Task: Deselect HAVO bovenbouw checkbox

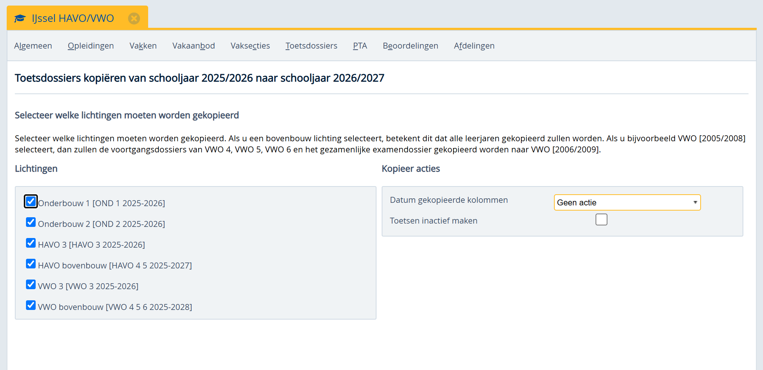Action: 31,264
